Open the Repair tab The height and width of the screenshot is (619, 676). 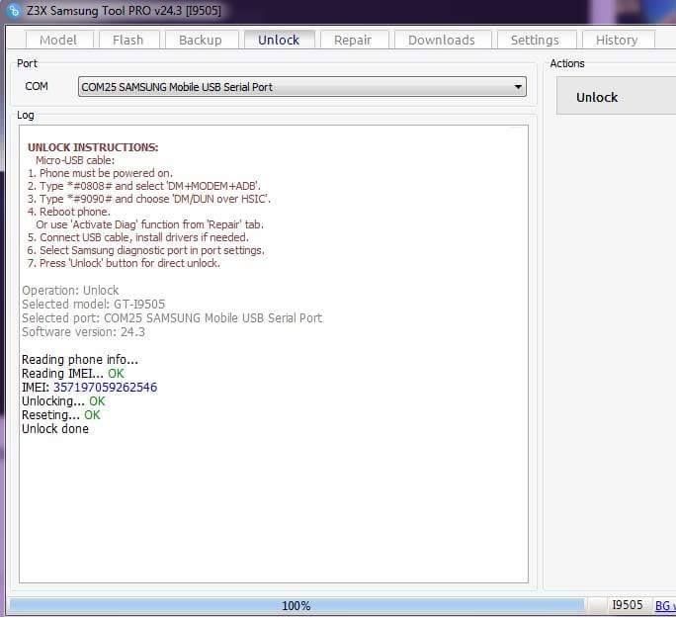353,41
